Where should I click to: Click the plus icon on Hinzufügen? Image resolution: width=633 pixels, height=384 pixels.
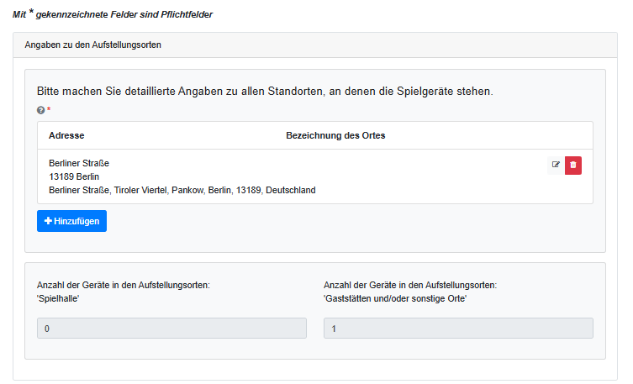(x=49, y=221)
